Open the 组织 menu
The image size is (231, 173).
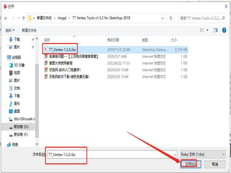coord(10,30)
